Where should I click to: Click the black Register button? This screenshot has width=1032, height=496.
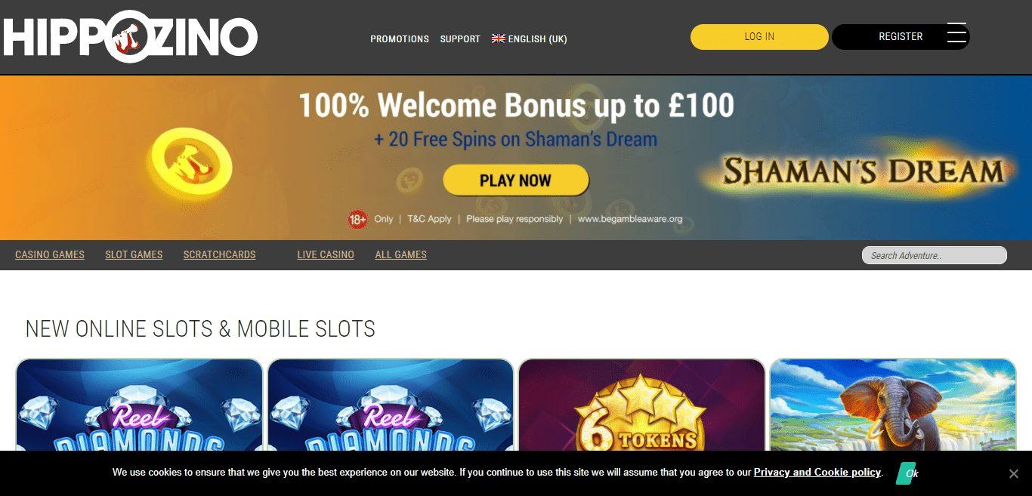(x=901, y=36)
